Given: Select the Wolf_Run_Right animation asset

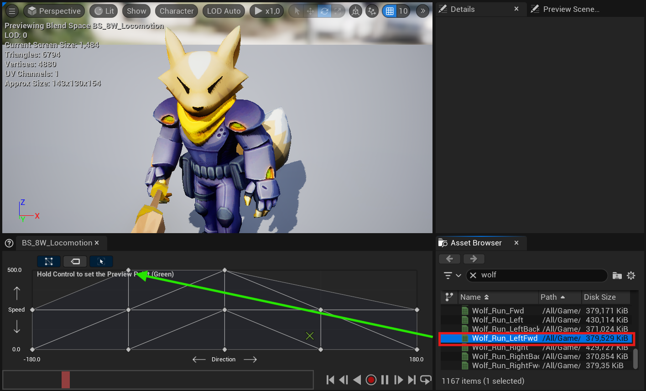Looking at the screenshot, I should coord(537,347).
